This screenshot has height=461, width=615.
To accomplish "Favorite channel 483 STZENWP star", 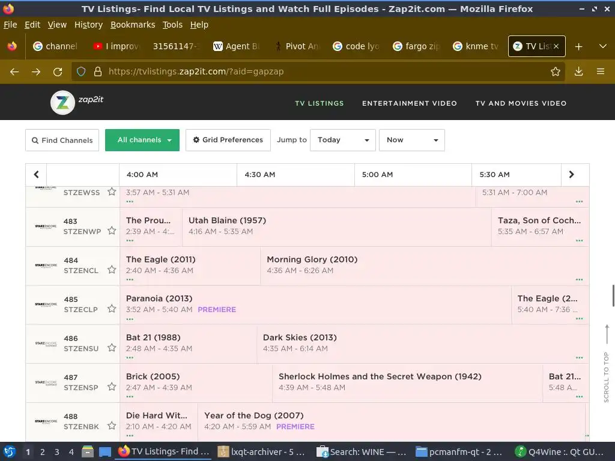I will click(112, 230).
